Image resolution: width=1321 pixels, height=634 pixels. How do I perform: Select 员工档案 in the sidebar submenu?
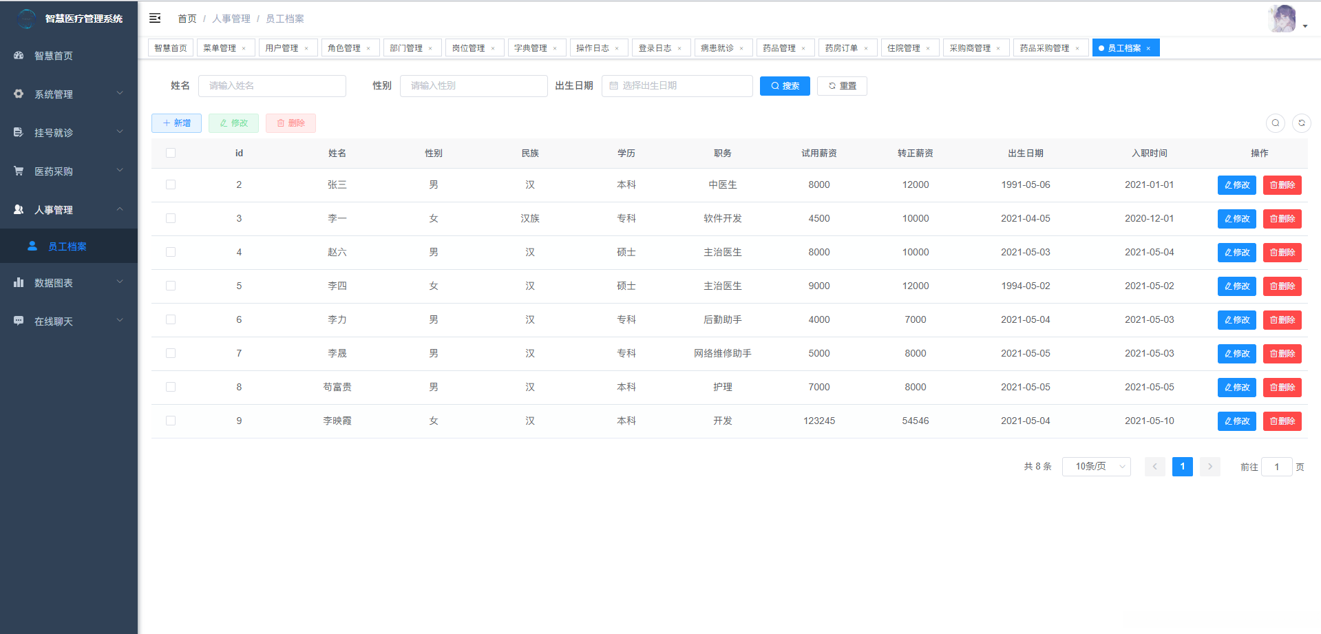click(x=69, y=246)
